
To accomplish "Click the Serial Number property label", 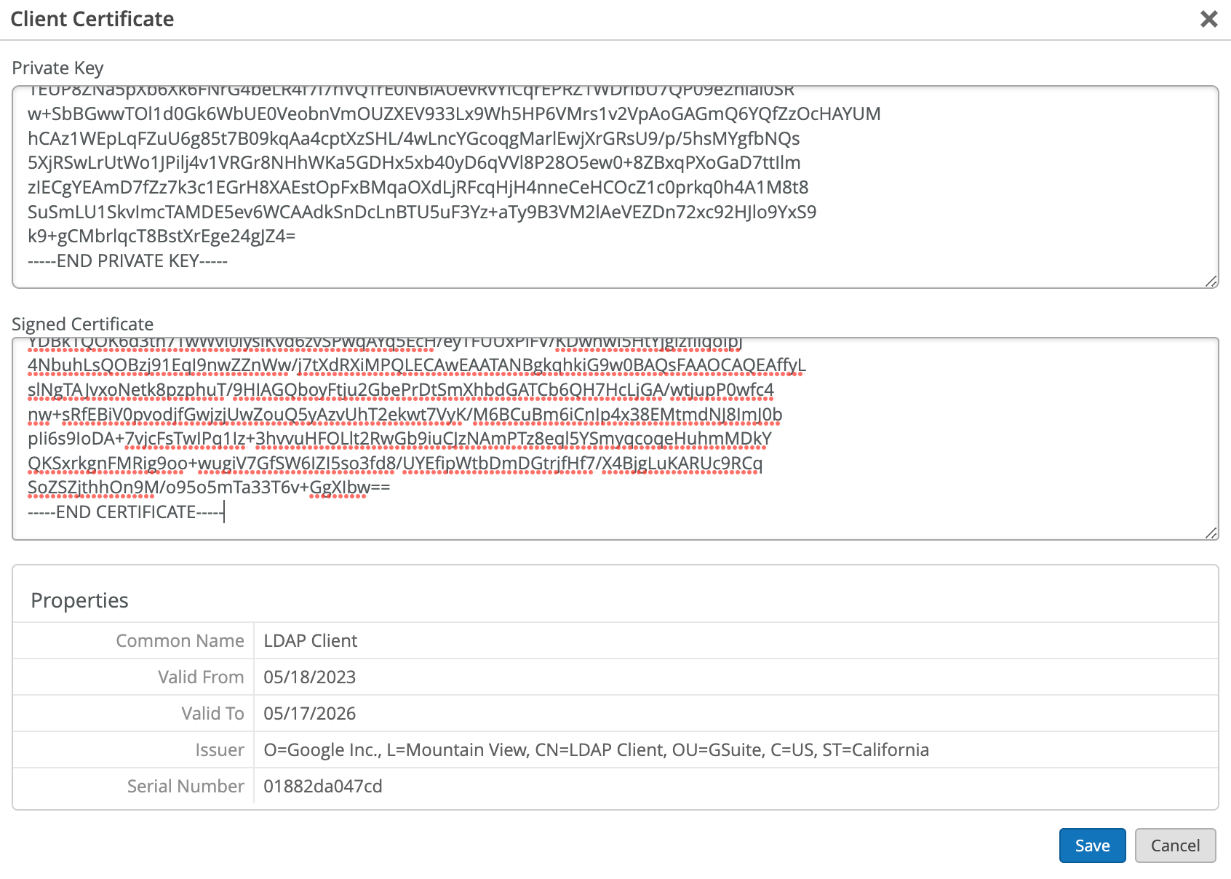I will pyautogui.click(x=186, y=787).
